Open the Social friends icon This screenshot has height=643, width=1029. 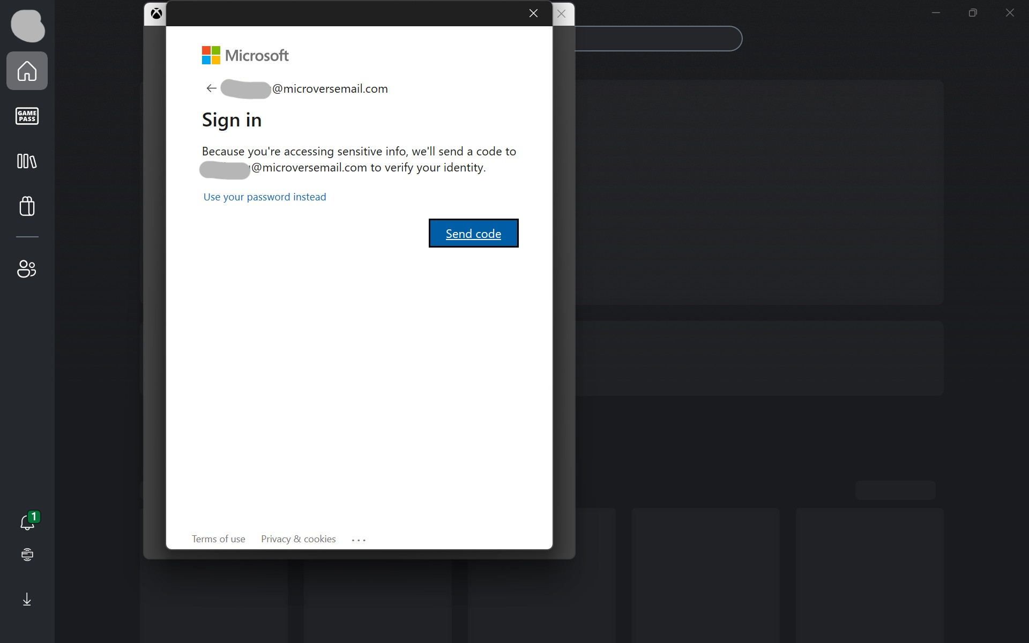(27, 268)
